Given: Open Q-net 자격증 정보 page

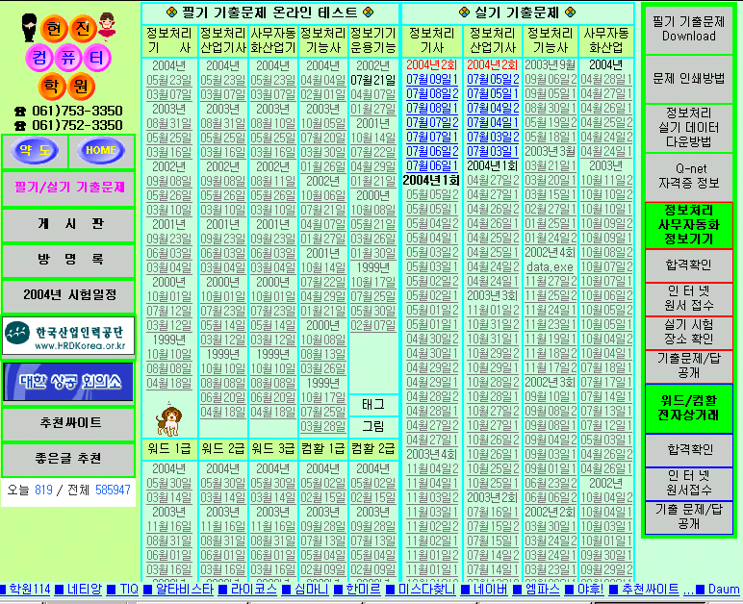Looking at the screenshot, I should (688, 176).
